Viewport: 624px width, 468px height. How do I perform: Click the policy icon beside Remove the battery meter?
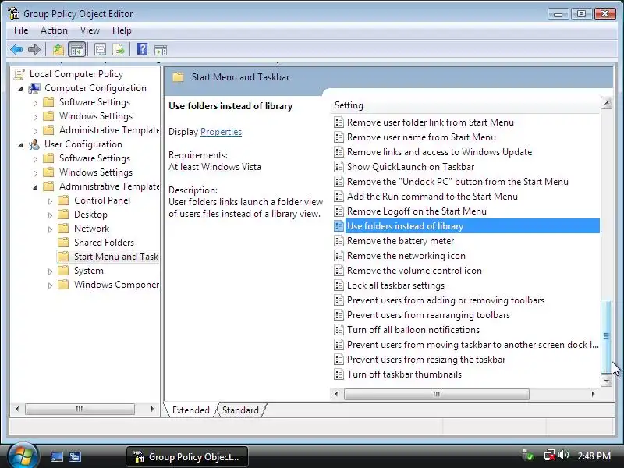[x=339, y=241]
